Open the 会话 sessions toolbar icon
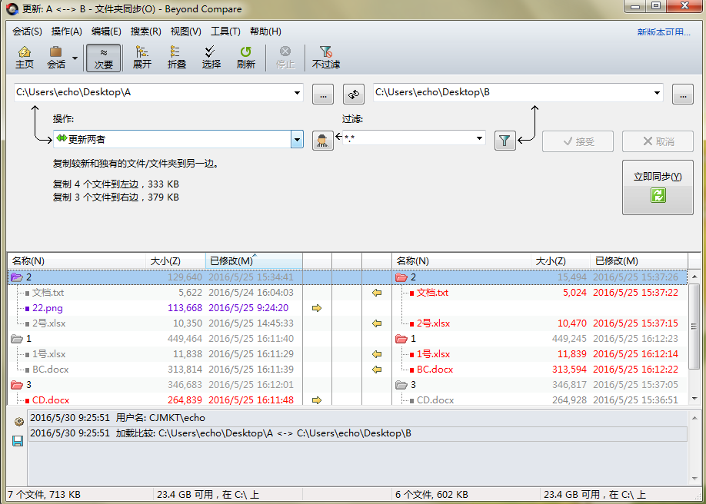 56,58
